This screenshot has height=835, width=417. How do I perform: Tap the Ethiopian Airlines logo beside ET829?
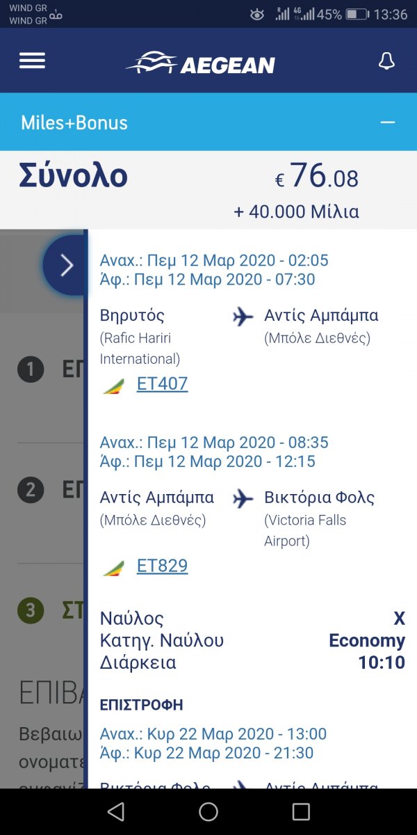tap(114, 568)
